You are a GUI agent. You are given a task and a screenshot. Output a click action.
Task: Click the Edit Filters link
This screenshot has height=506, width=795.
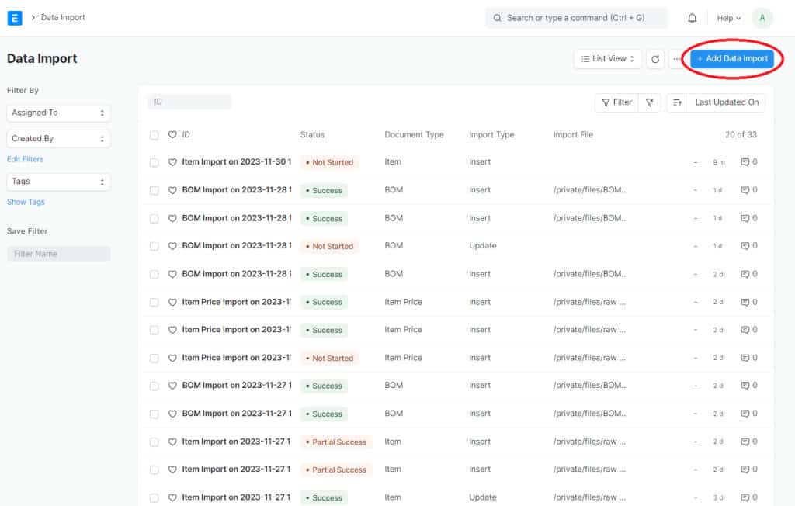(x=26, y=159)
